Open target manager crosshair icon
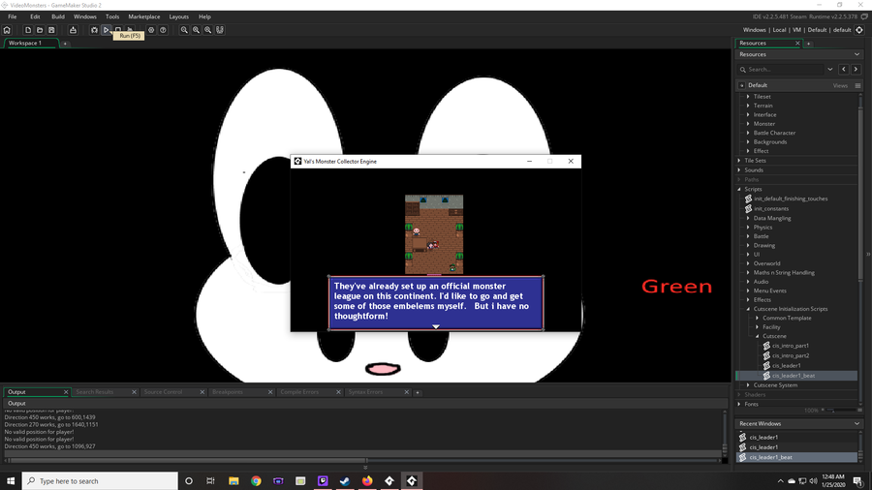Viewport: 872px width, 490px height. point(859,30)
